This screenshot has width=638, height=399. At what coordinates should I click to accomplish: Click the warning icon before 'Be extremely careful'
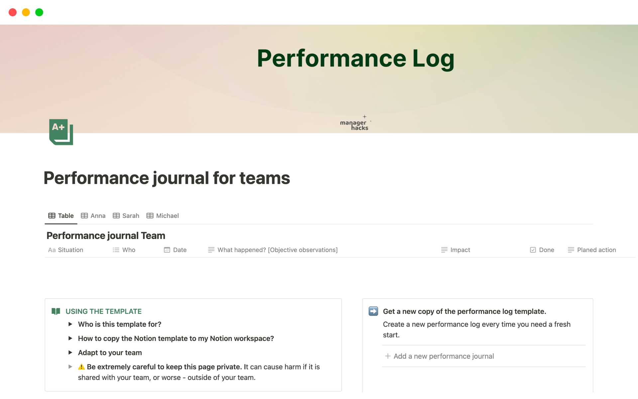coord(81,366)
